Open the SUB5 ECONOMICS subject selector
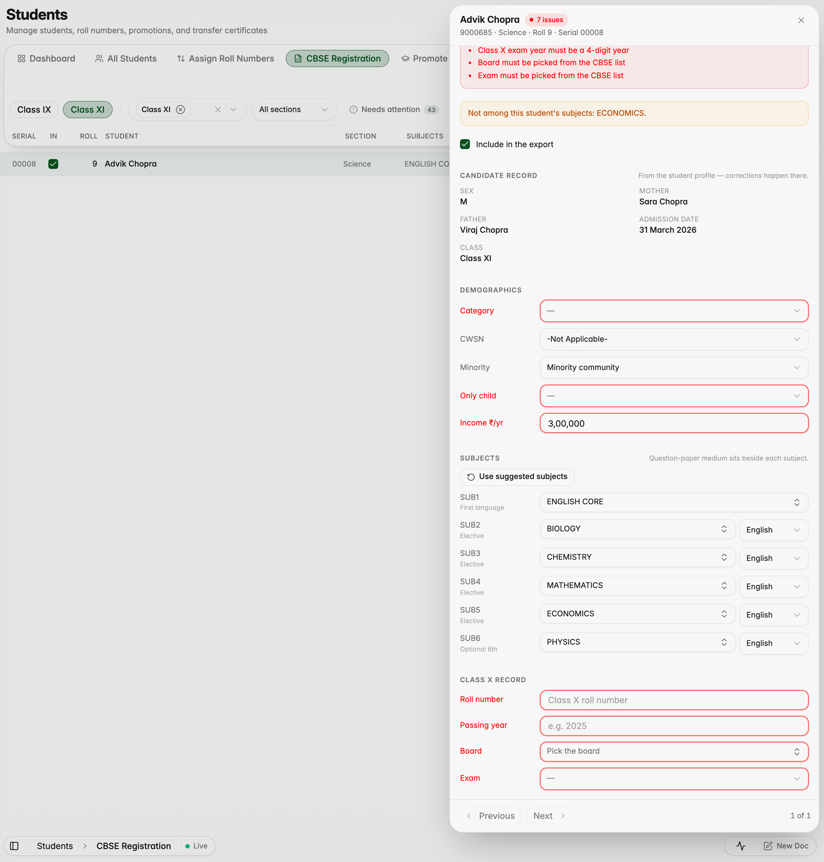824x862 pixels. tap(637, 614)
